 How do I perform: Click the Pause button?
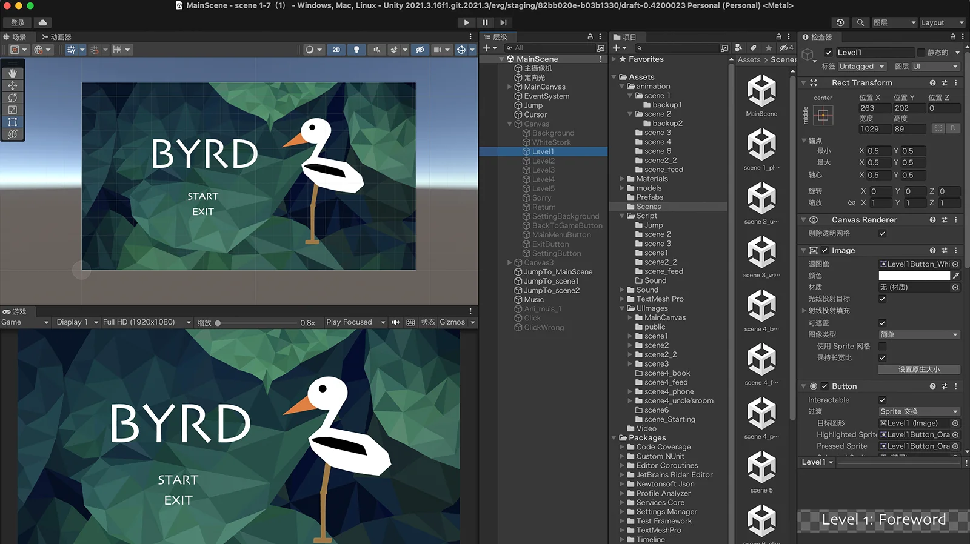485,22
